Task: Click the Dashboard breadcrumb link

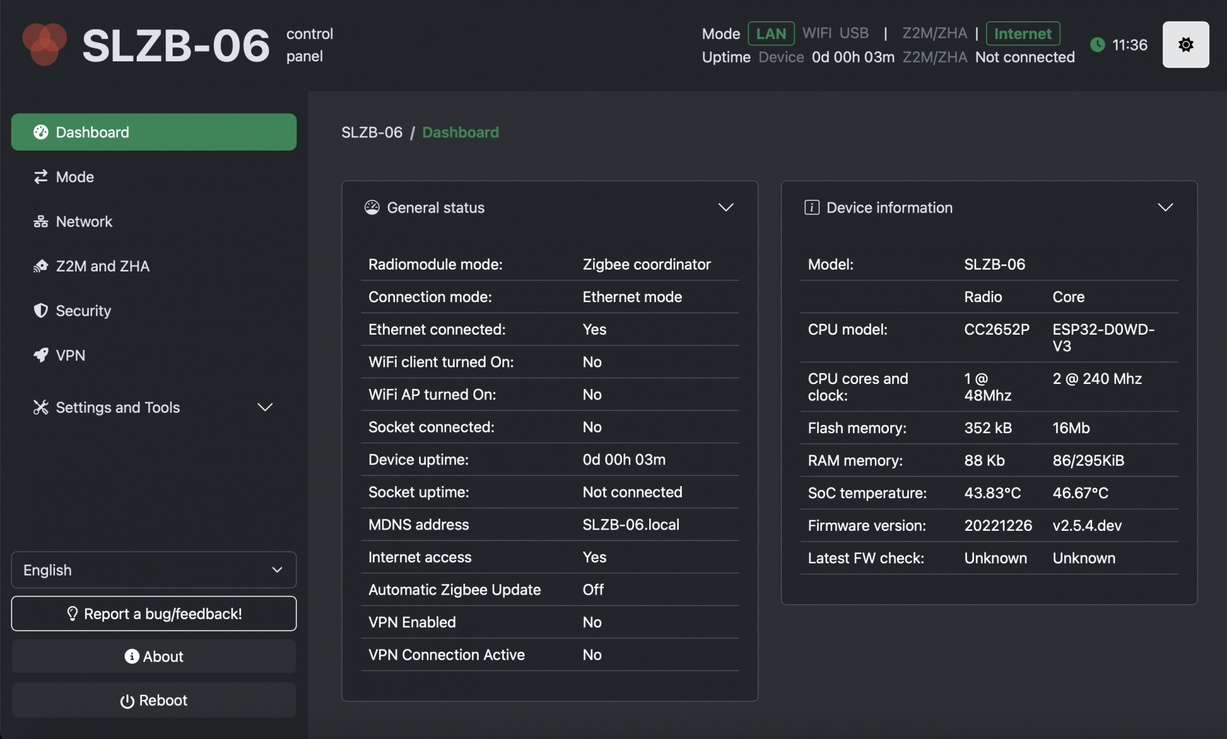Action: 460,132
